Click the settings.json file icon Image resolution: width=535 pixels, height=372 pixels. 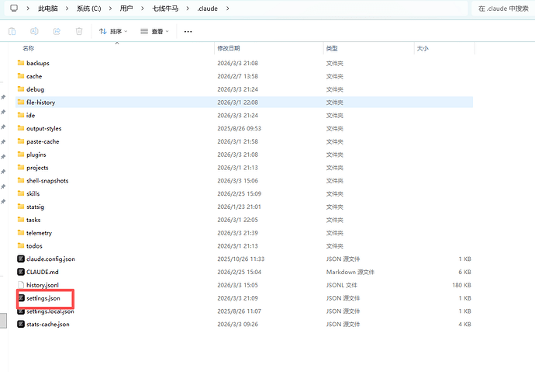click(21, 298)
